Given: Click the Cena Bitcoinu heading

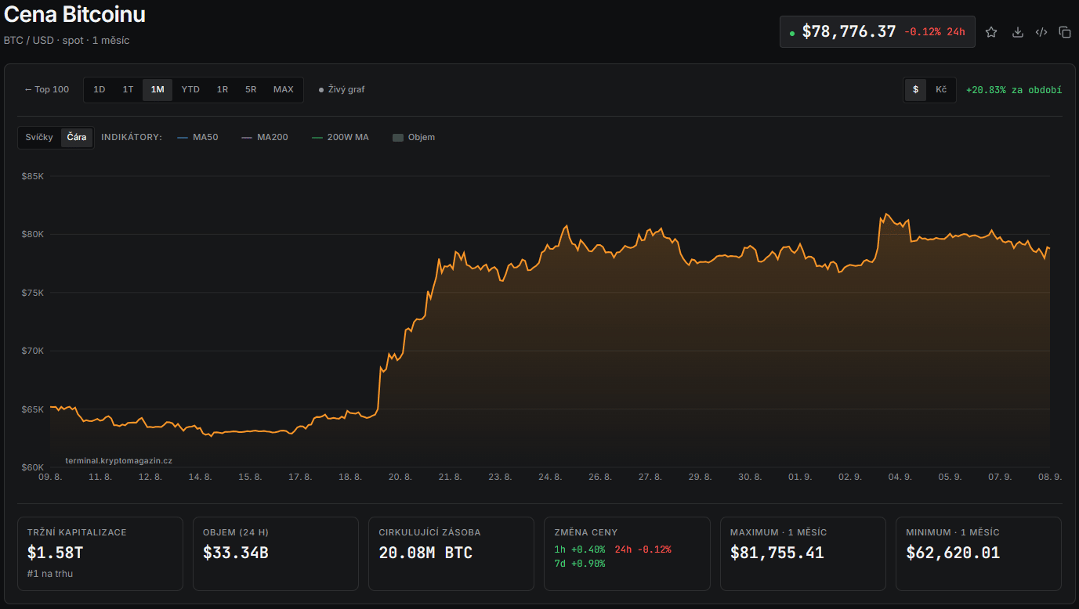Looking at the screenshot, I should tap(74, 15).
